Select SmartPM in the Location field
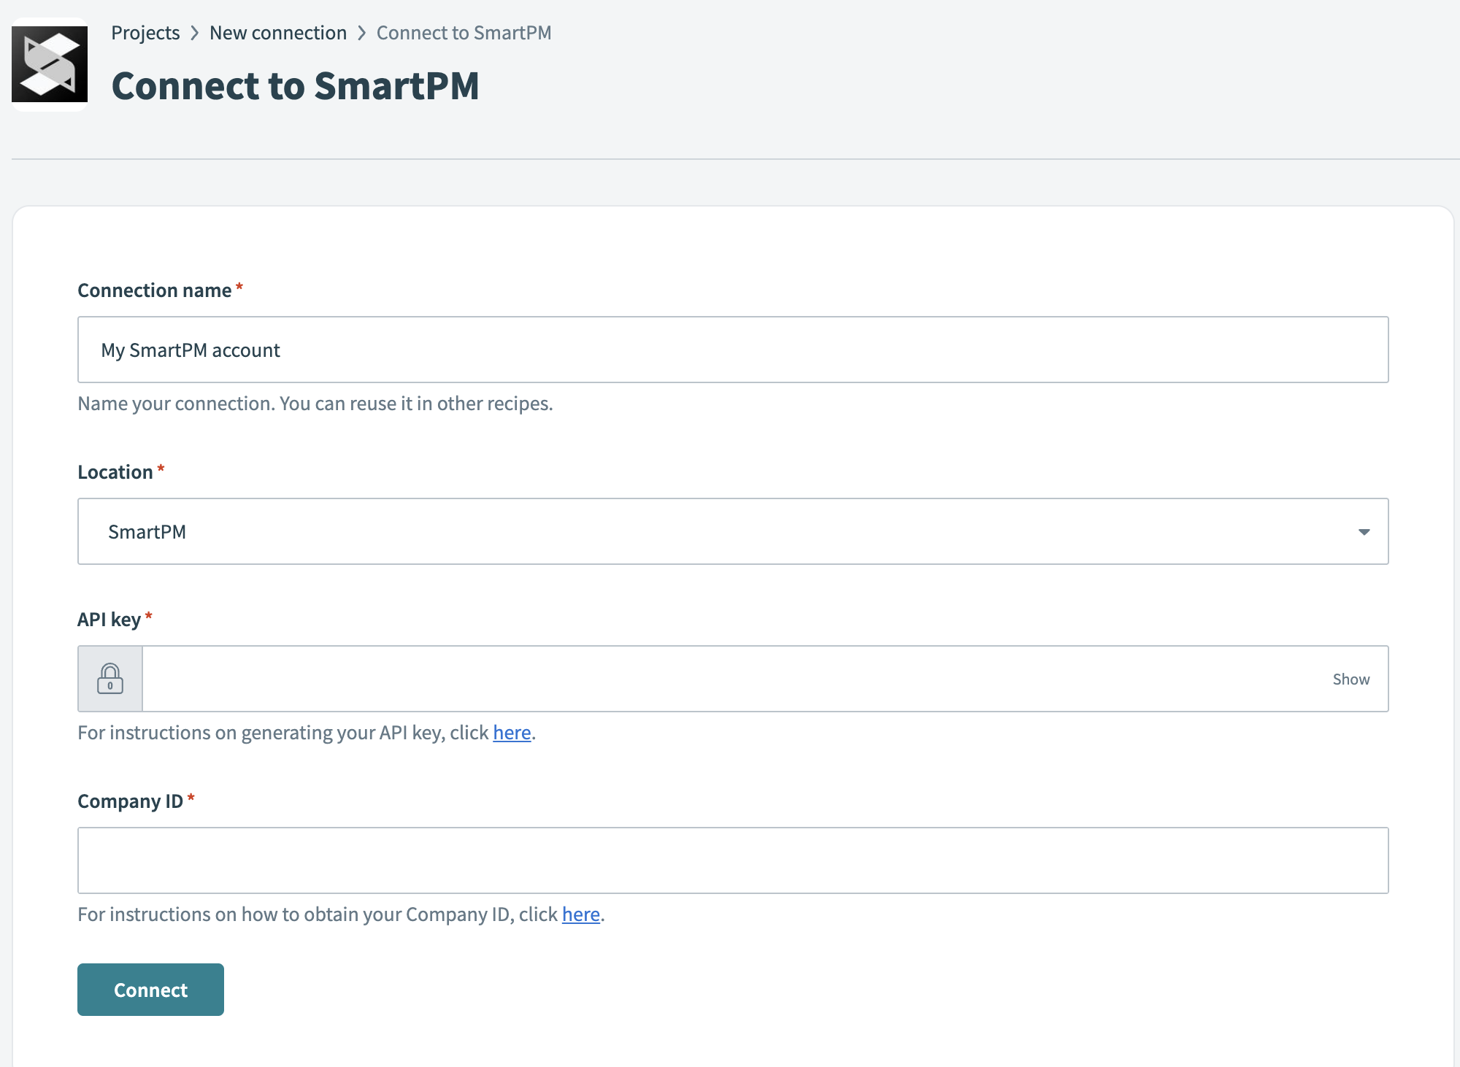 (147, 531)
